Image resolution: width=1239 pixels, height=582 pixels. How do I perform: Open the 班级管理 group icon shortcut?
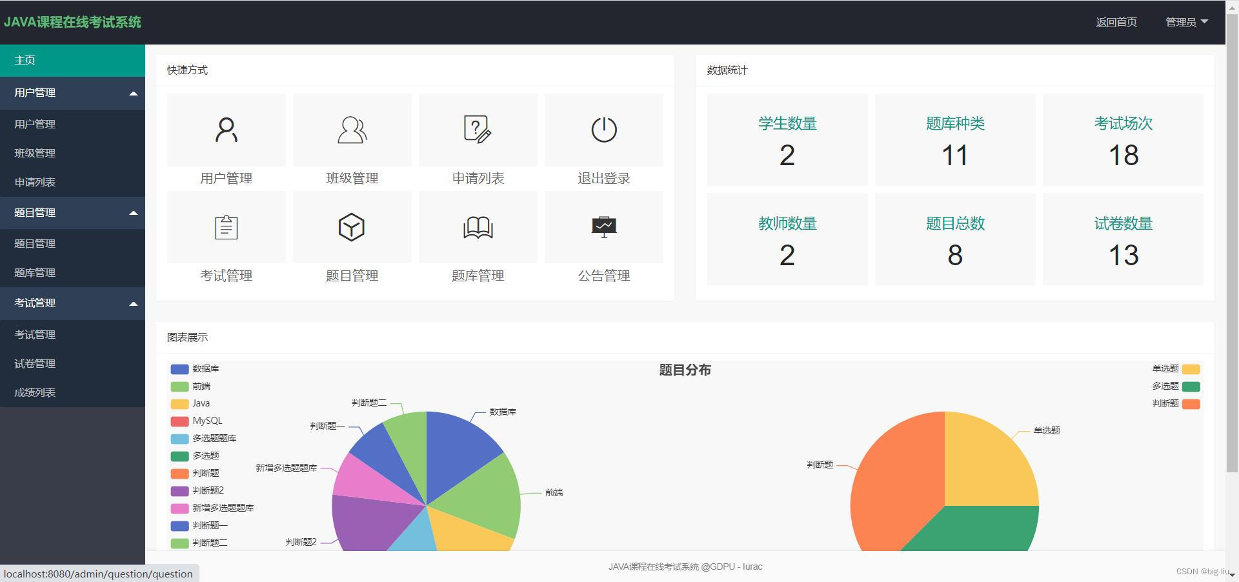click(x=352, y=130)
